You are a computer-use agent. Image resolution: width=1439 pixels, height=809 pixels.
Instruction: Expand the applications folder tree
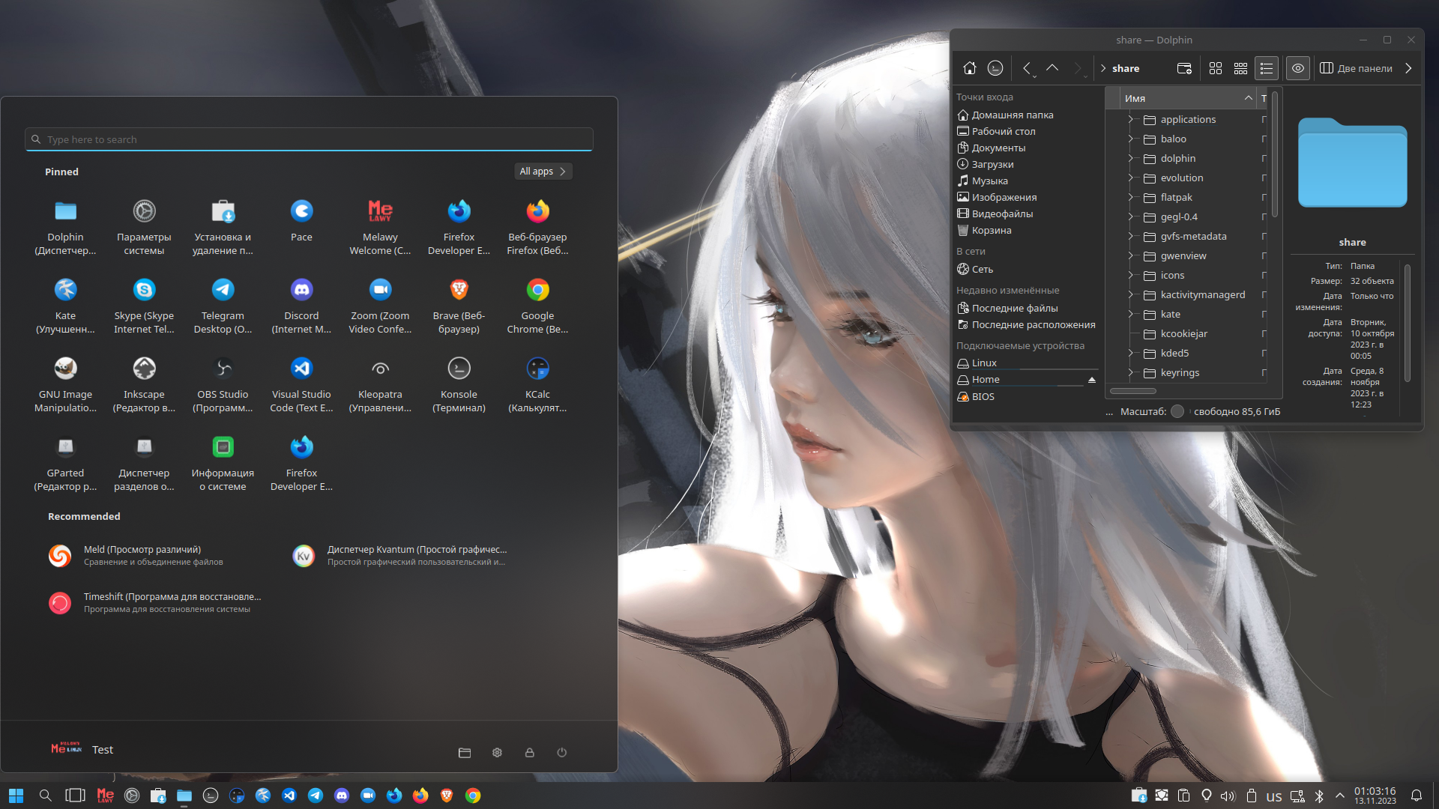click(1130, 119)
